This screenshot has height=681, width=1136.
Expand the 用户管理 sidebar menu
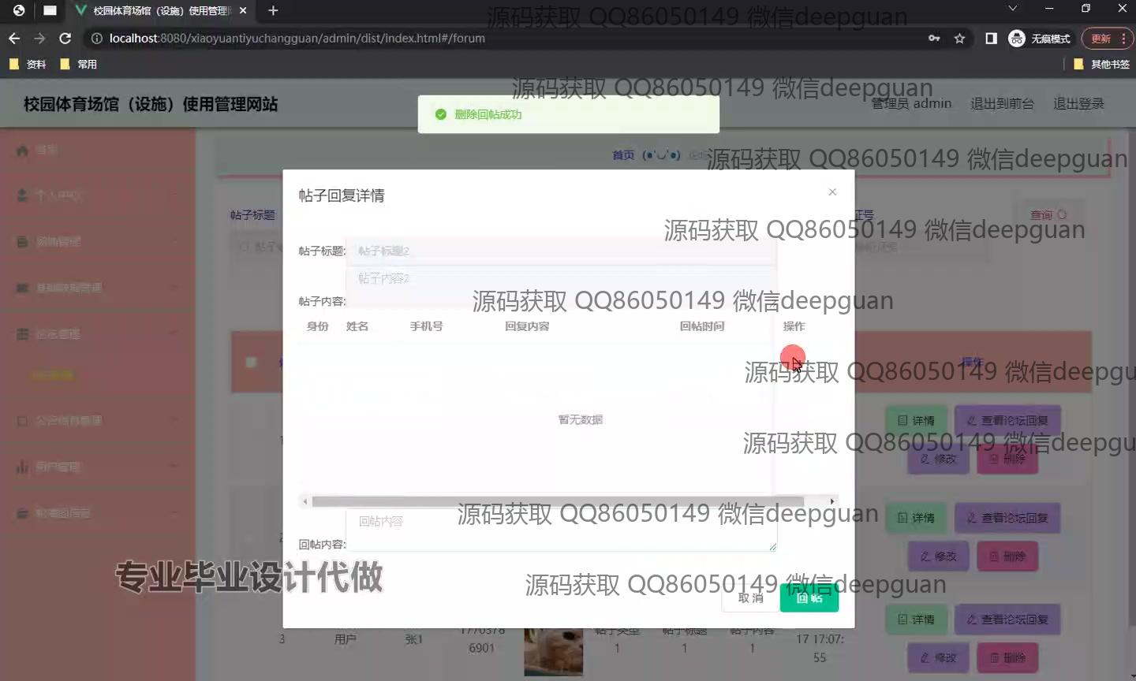[95, 467]
